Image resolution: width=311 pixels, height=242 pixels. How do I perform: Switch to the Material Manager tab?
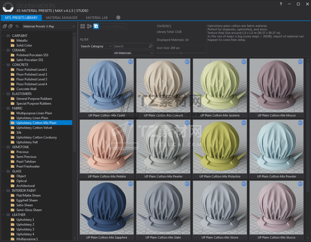(62, 18)
